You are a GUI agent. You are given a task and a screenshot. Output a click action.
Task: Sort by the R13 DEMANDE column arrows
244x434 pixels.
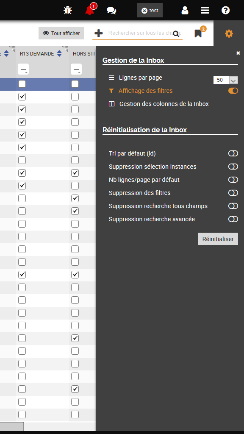coord(59,53)
